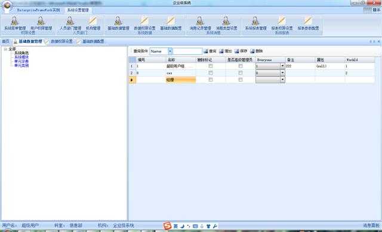Open 系统菜单管理 in the ribbon
The width and height of the screenshot is (382, 232).
[x=15, y=24]
